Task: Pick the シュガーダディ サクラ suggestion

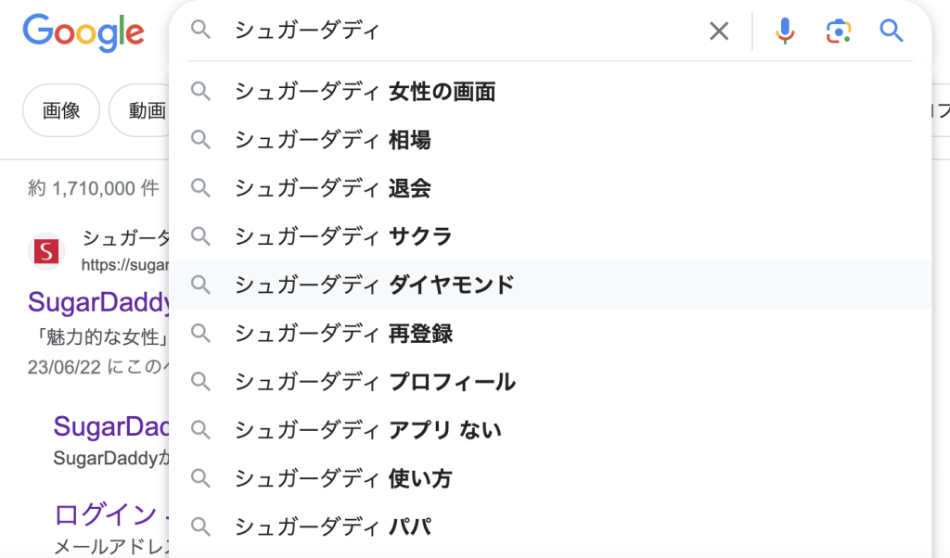Action: click(x=343, y=236)
